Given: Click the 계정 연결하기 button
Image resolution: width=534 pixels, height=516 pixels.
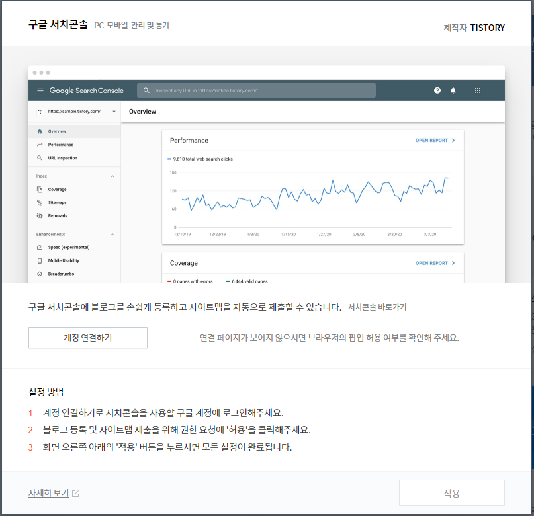Looking at the screenshot, I should pyautogui.click(x=88, y=338).
